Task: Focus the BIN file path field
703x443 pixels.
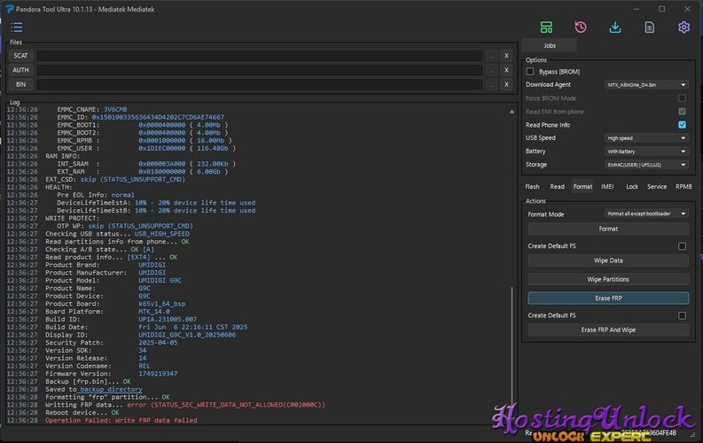Action: [260, 84]
